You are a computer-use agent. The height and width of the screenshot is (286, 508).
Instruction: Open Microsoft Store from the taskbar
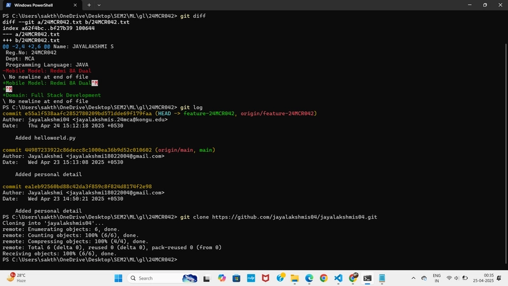236,278
